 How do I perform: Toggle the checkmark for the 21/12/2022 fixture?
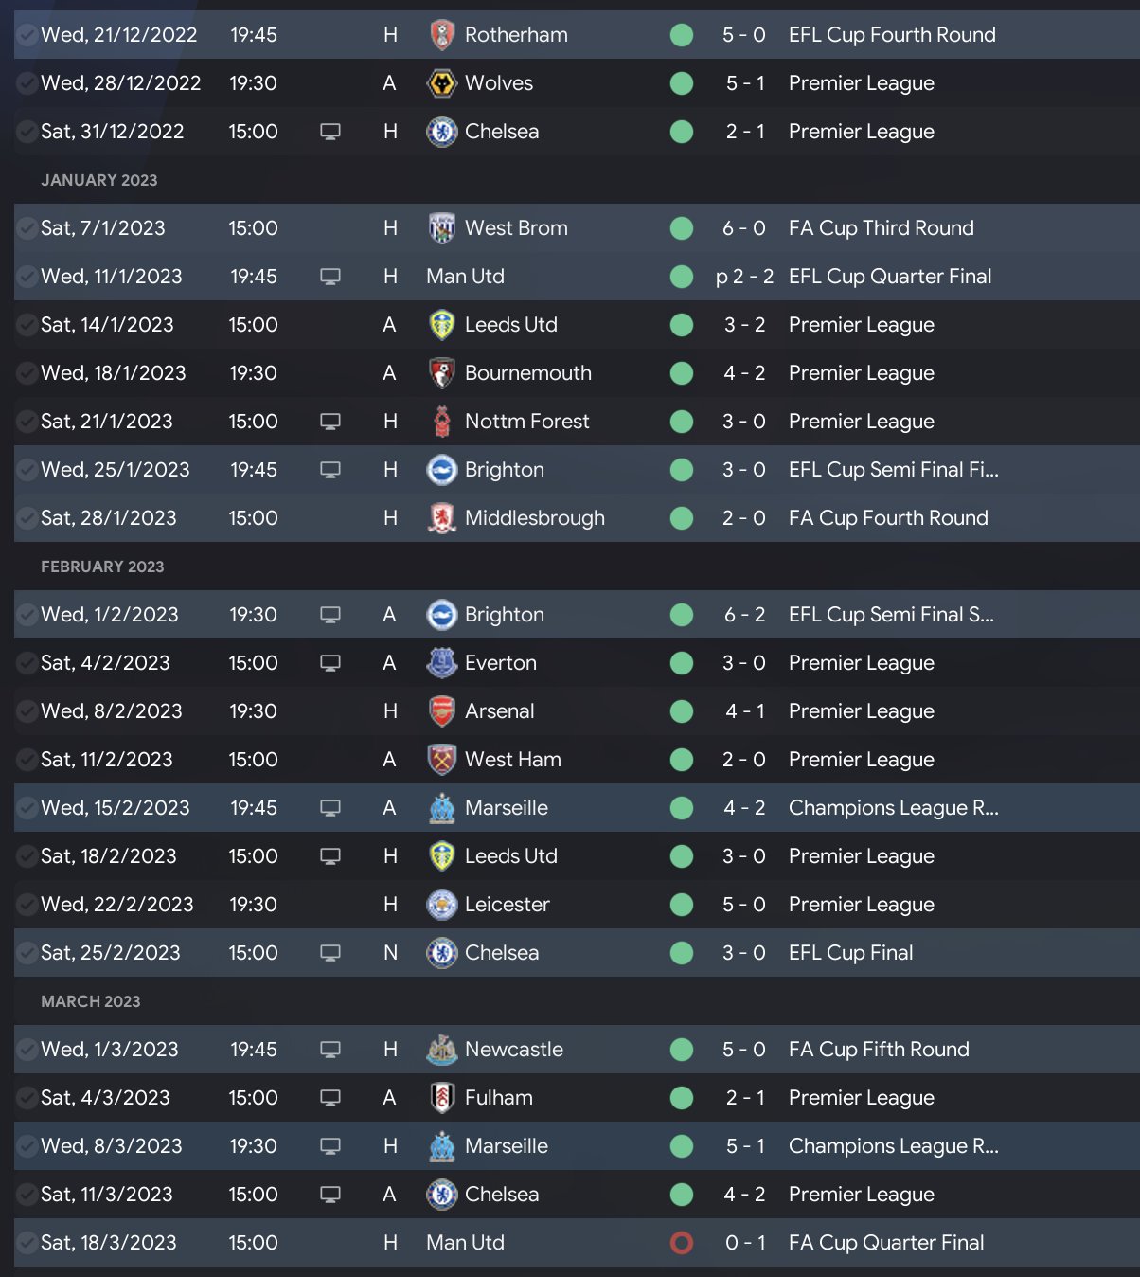[27, 35]
